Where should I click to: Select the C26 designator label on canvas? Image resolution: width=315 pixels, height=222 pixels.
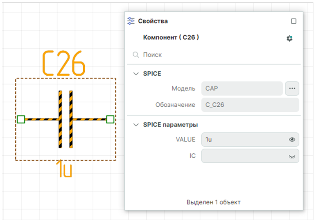[64, 63]
